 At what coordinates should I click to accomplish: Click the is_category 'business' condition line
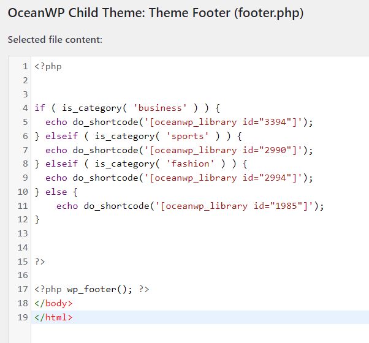pos(127,108)
